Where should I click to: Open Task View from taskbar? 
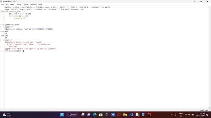[83, 115]
